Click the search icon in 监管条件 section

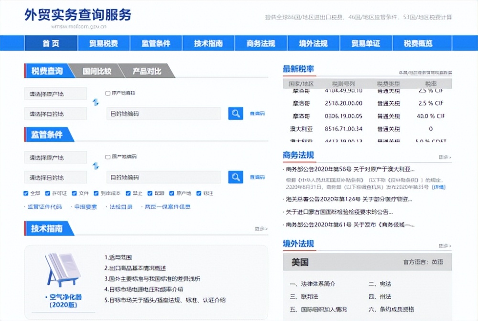point(235,177)
